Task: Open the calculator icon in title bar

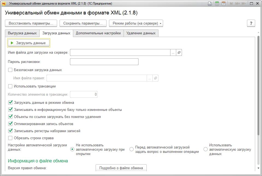Action: [217, 4]
